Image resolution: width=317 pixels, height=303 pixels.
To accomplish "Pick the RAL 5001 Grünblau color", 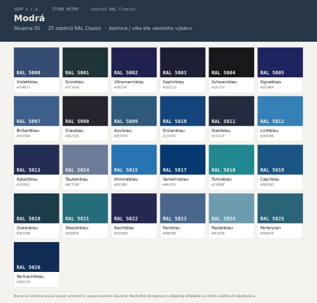I will [85, 70].
